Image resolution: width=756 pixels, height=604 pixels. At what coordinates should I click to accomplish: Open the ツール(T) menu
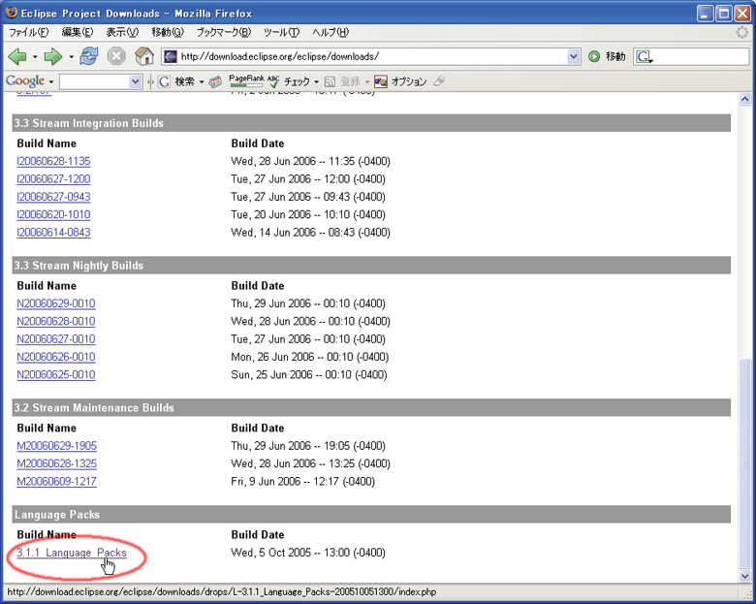tap(281, 32)
